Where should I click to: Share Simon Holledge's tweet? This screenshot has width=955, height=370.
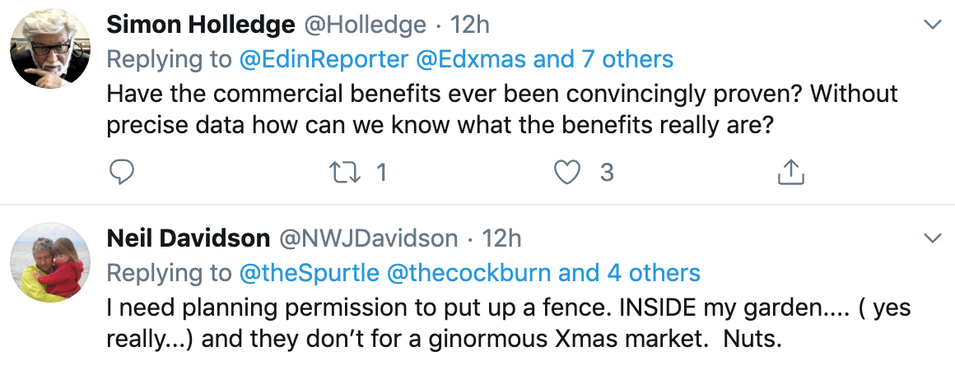pos(790,173)
